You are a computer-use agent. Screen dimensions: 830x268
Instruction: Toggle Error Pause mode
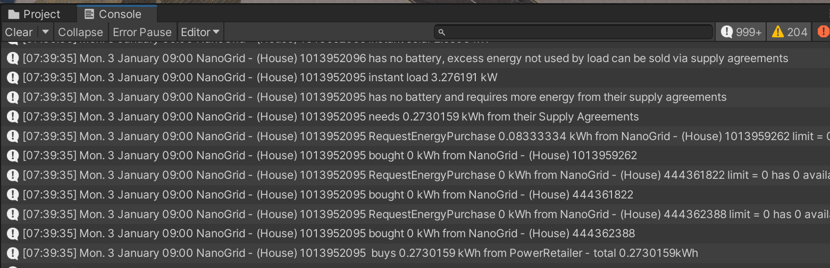click(142, 32)
